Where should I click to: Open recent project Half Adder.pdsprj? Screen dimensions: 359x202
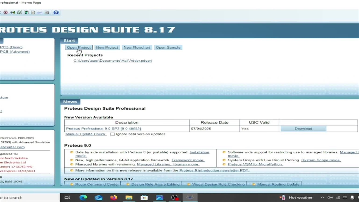click(x=112, y=61)
